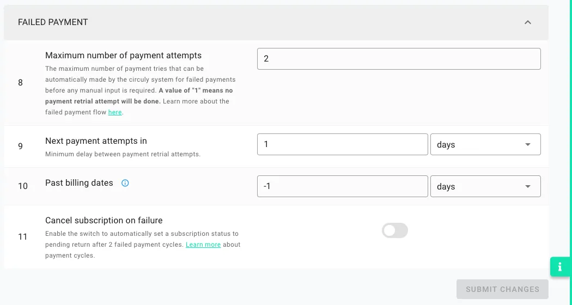Click the arrow in Past billing dates unit selector
572x305 pixels.
[527, 186]
